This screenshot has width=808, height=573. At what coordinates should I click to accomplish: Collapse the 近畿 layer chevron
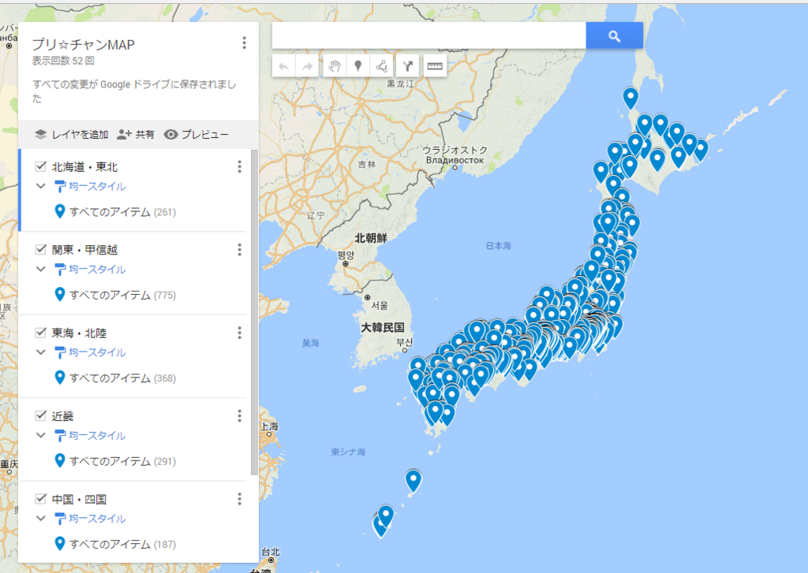click(x=41, y=435)
